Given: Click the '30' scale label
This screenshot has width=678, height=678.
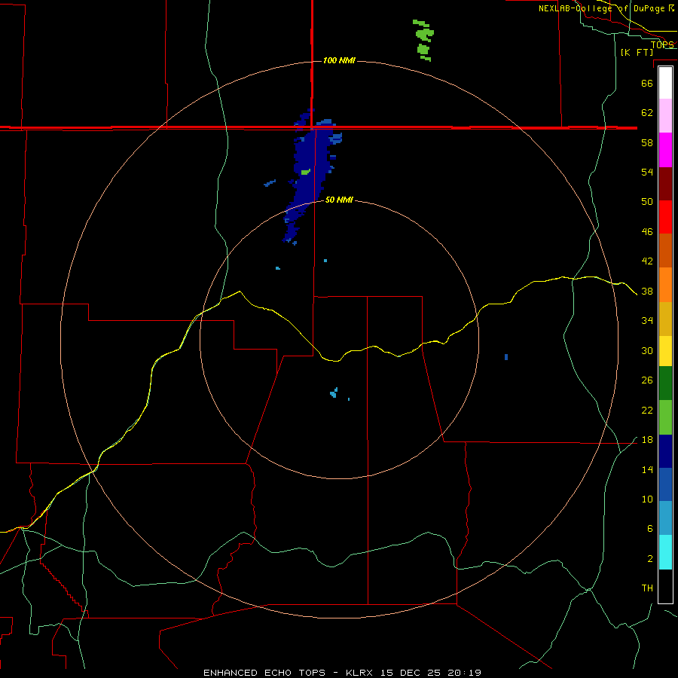Looking at the screenshot, I should coord(647,350).
